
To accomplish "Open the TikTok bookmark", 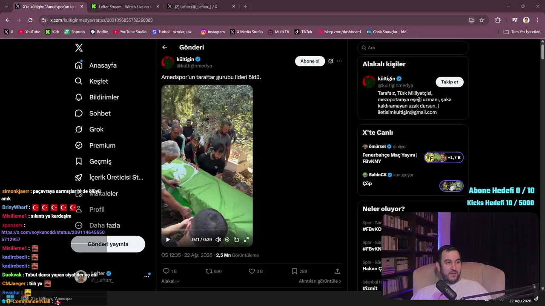I will (x=304, y=32).
